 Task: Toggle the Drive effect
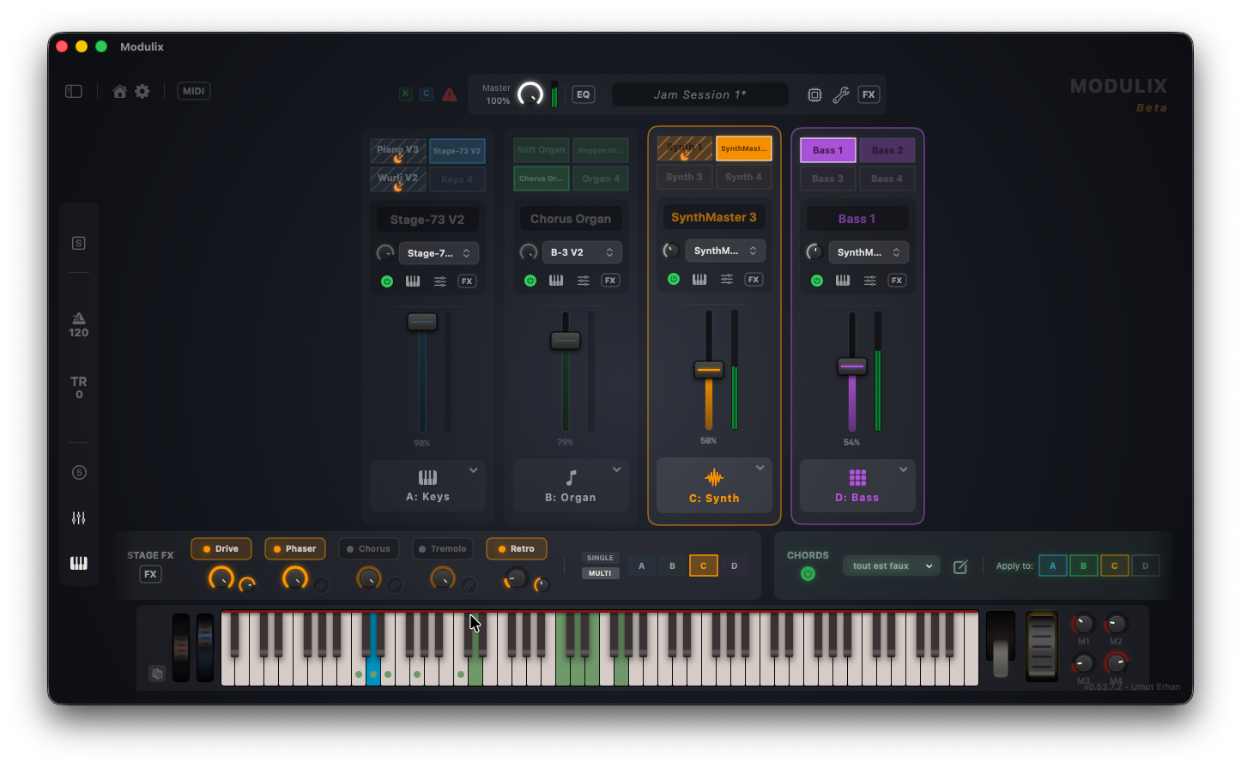tap(221, 549)
